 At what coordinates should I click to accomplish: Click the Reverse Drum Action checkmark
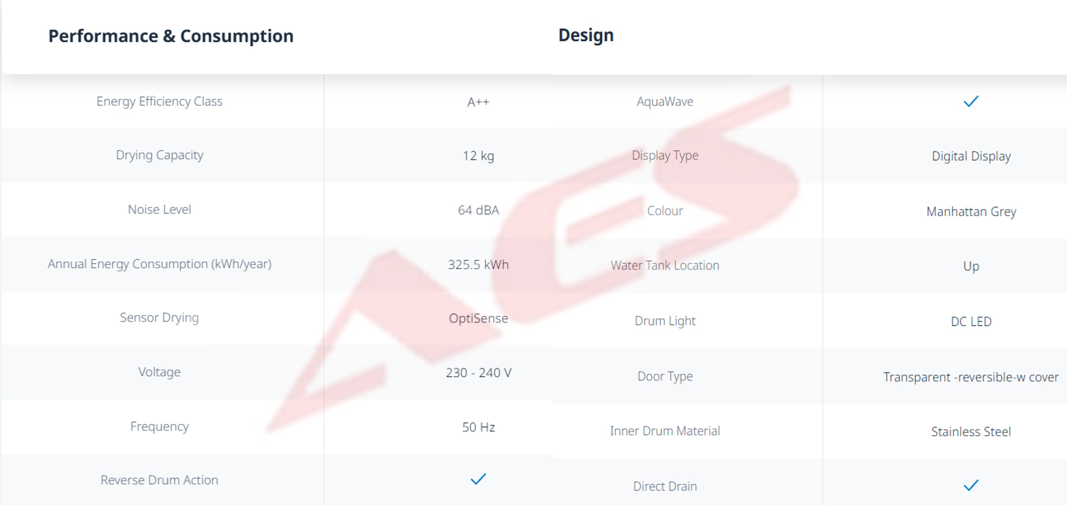(478, 479)
